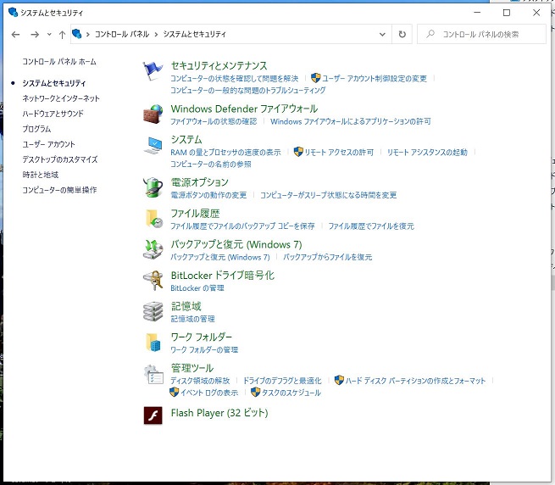Screen dimensions: 555x485
Task: Open the Flash Player red icon
Action: [153, 415]
